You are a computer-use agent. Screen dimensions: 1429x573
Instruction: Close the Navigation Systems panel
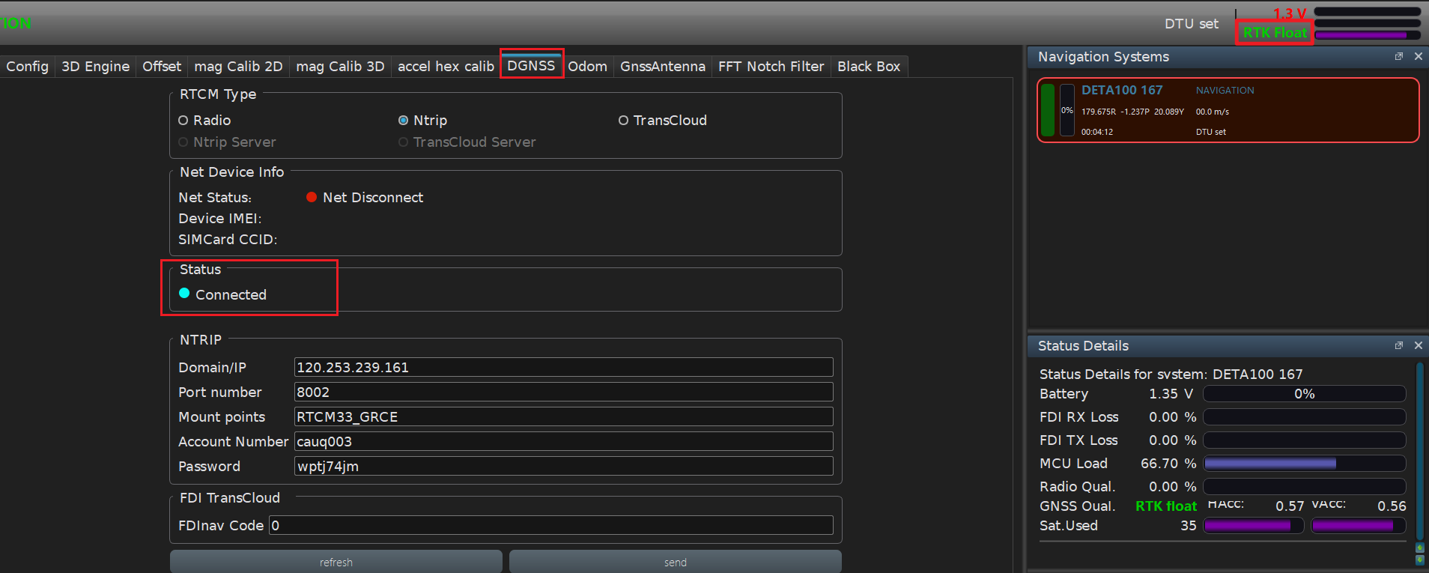[1418, 56]
